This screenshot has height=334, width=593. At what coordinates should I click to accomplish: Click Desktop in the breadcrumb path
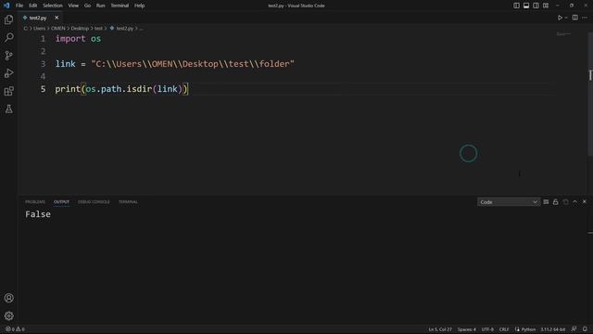pyautogui.click(x=80, y=29)
